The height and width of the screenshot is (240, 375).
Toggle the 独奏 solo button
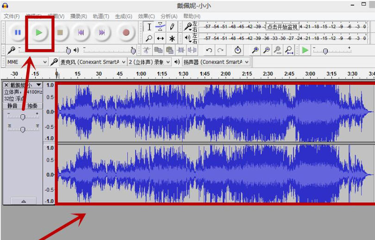pyautogui.click(x=33, y=106)
